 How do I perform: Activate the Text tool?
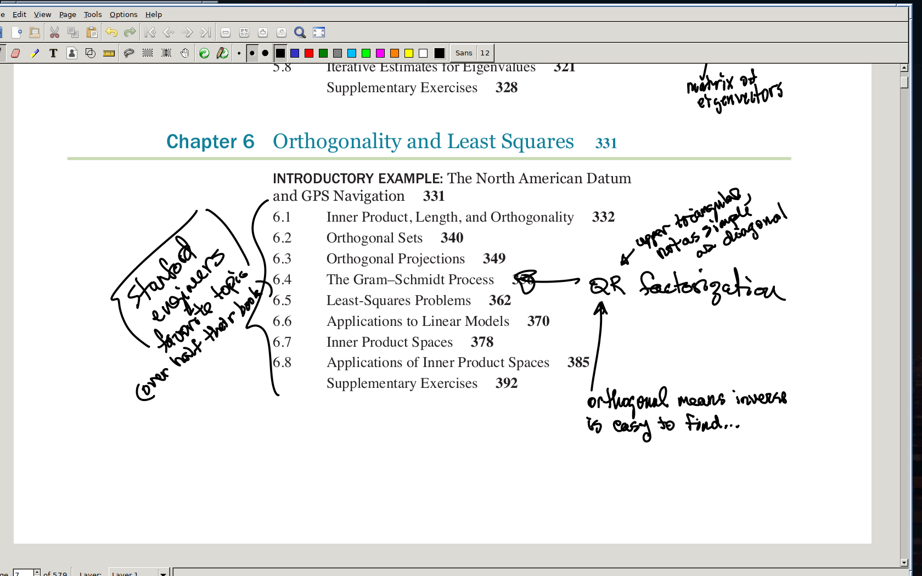[x=53, y=53]
